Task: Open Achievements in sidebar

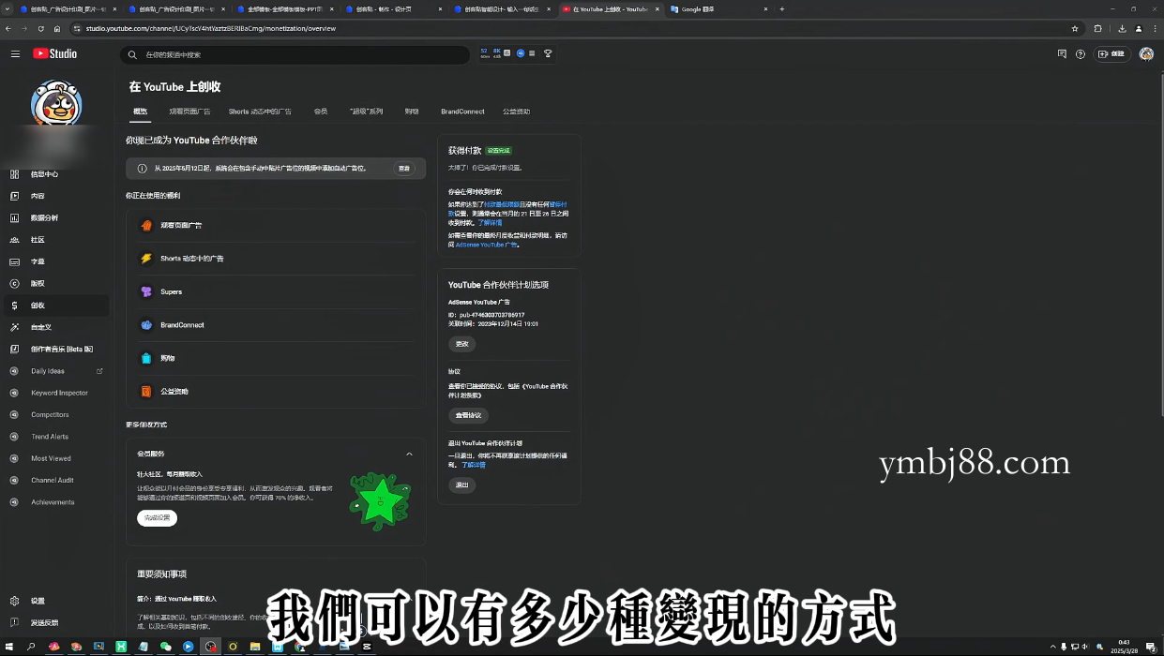Action: pyautogui.click(x=54, y=502)
